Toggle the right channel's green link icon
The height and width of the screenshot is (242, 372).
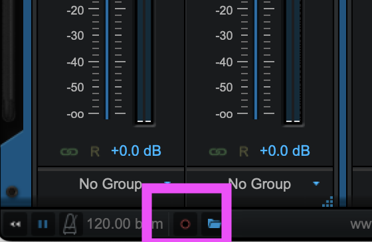tap(218, 152)
